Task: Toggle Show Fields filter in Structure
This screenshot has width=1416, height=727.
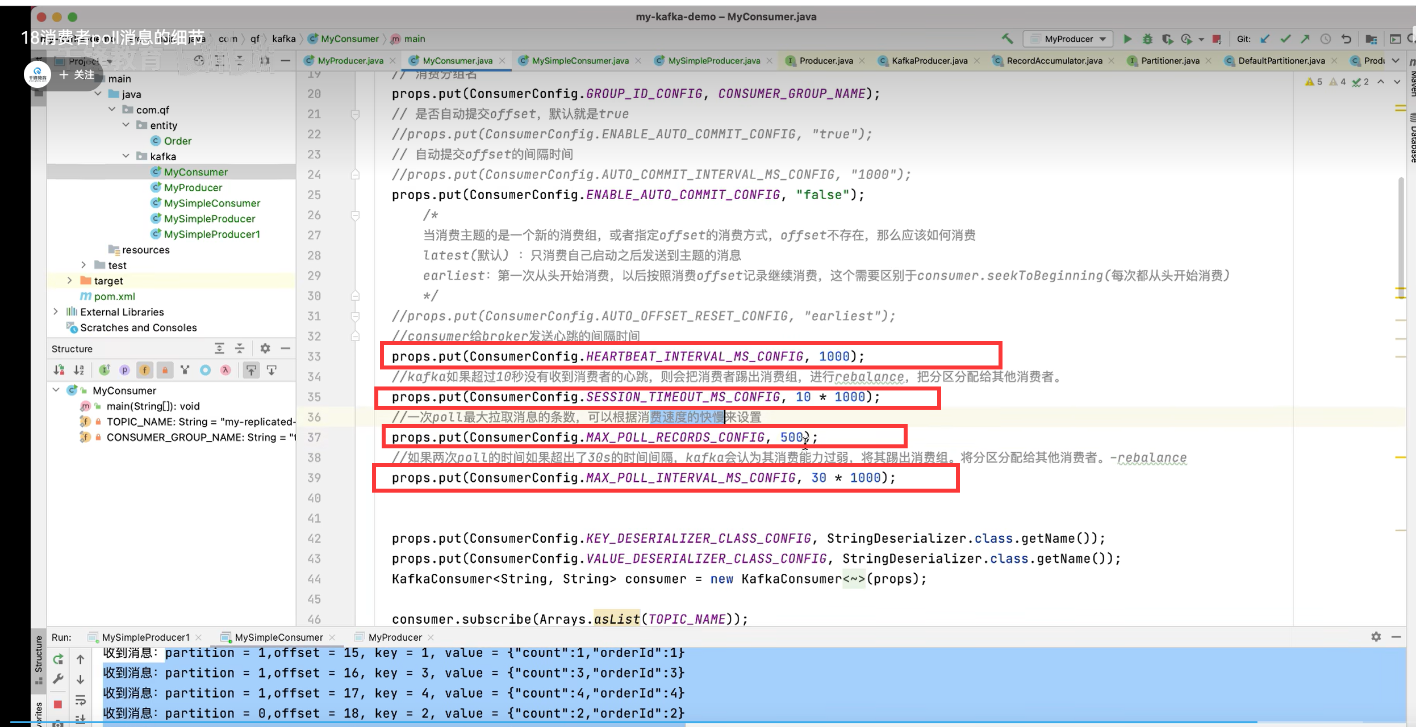Action: (x=145, y=370)
